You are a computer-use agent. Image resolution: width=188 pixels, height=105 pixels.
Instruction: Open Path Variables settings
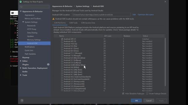[30, 54]
